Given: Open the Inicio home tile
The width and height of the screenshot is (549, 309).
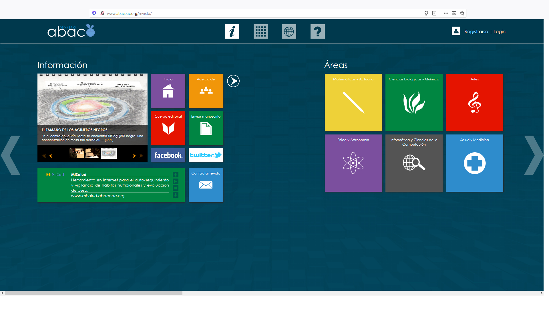Looking at the screenshot, I should coord(168,91).
